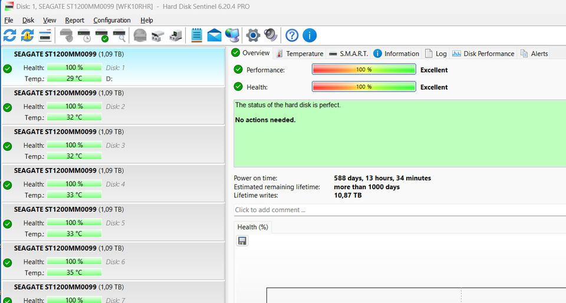Click the save floppy icon under Health (%)
566x303 pixels.
coord(242,241)
